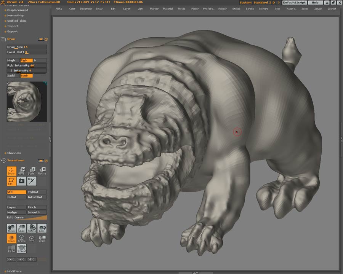Activate the Rotate transform icon marked R

[x=42, y=171]
